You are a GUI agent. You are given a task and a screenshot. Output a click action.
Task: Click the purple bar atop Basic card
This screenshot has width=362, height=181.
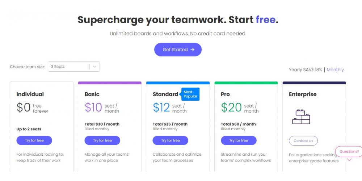[x=110, y=83]
